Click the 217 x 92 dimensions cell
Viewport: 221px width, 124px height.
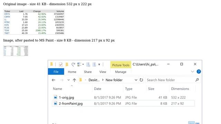[x=177, y=104]
